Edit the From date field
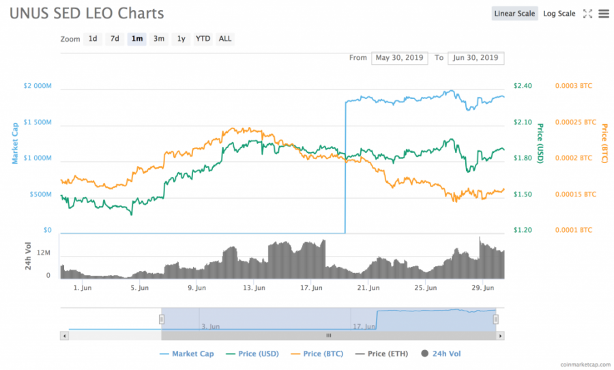The image size is (614, 370). coord(399,58)
